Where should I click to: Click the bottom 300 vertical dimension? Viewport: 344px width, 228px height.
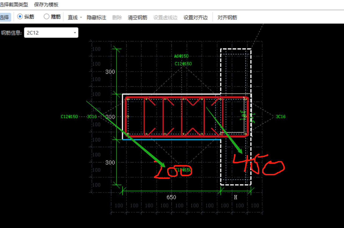click(x=110, y=162)
